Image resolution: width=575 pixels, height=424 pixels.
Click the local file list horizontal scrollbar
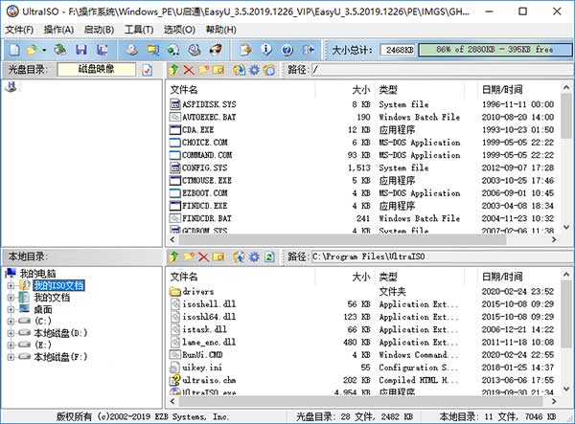363,401
